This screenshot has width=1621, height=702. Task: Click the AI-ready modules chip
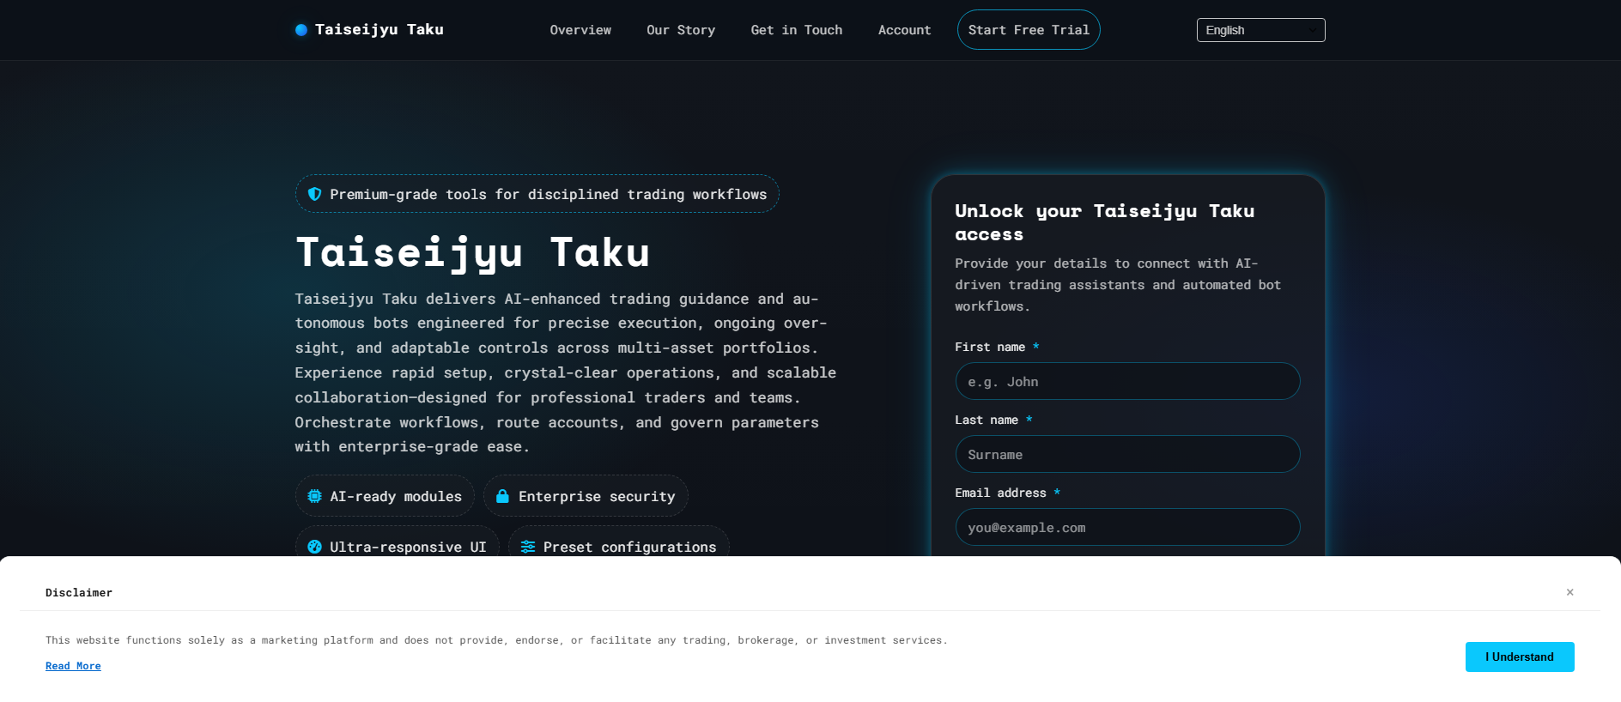click(385, 496)
